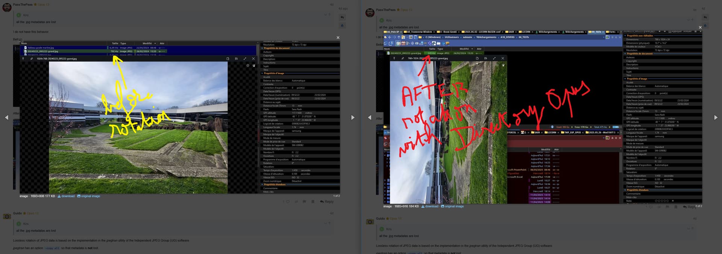
Task: Maximize the 768×1024 image viewer pane
Action: pos(494,58)
